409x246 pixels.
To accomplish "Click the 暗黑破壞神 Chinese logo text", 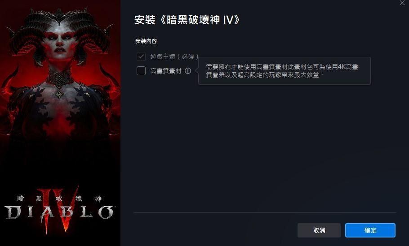I will point(59,199).
